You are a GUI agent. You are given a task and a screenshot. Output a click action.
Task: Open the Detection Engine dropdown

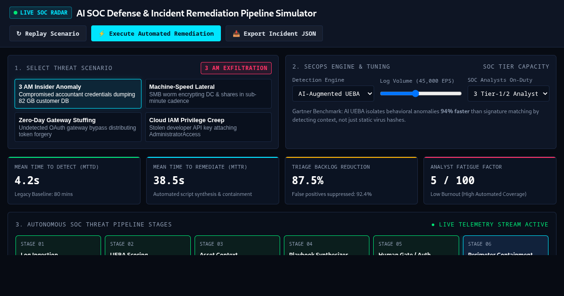333,93
